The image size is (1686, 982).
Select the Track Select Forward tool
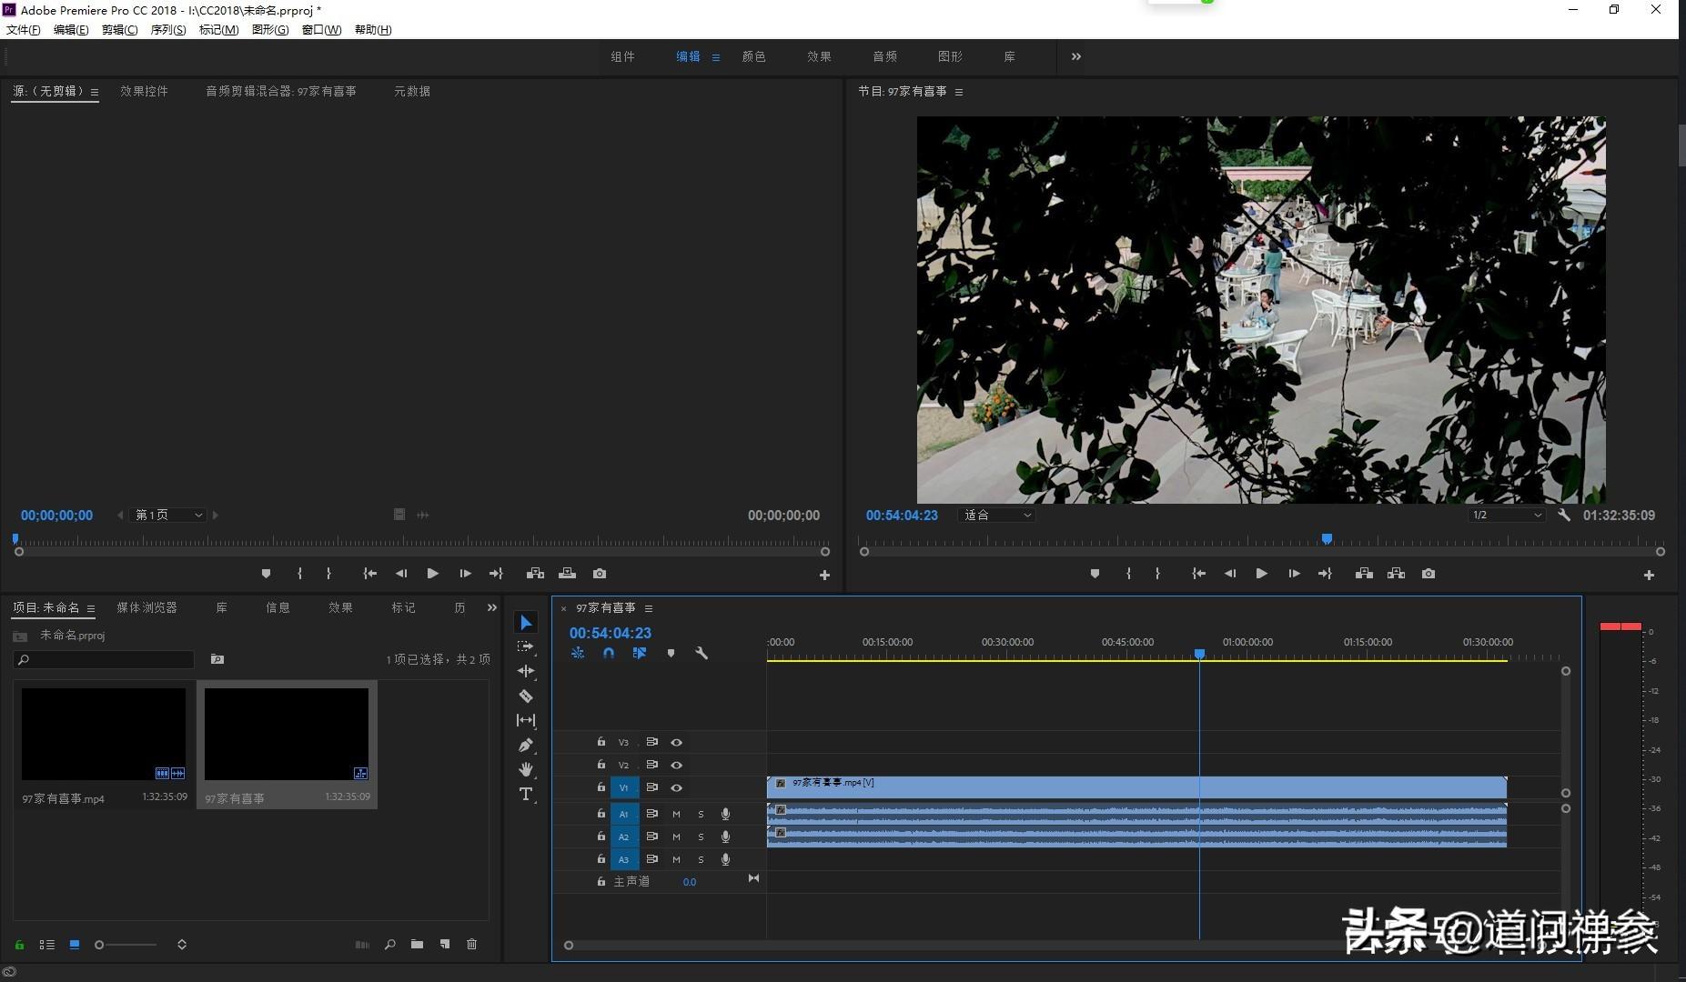tap(526, 646)
